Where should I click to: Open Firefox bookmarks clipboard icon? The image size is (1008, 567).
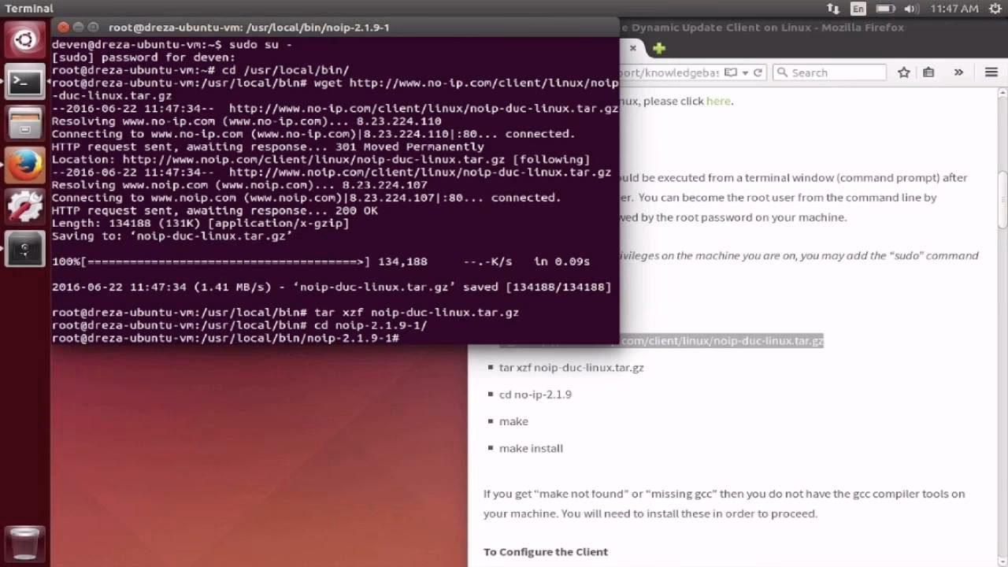[929, 72]
